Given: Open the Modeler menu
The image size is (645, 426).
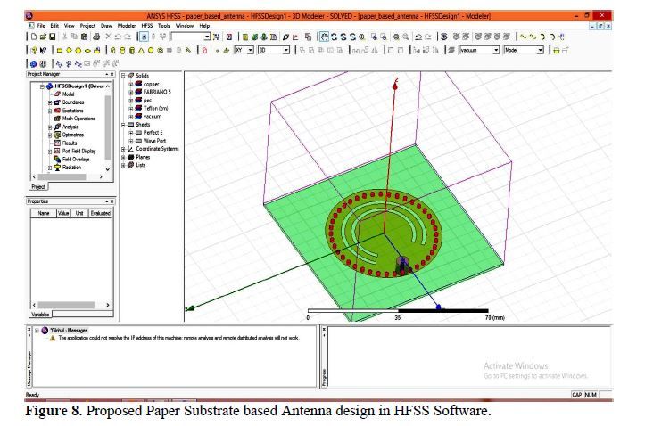Looking at the screenshot, I should click(x=127, y=26).
